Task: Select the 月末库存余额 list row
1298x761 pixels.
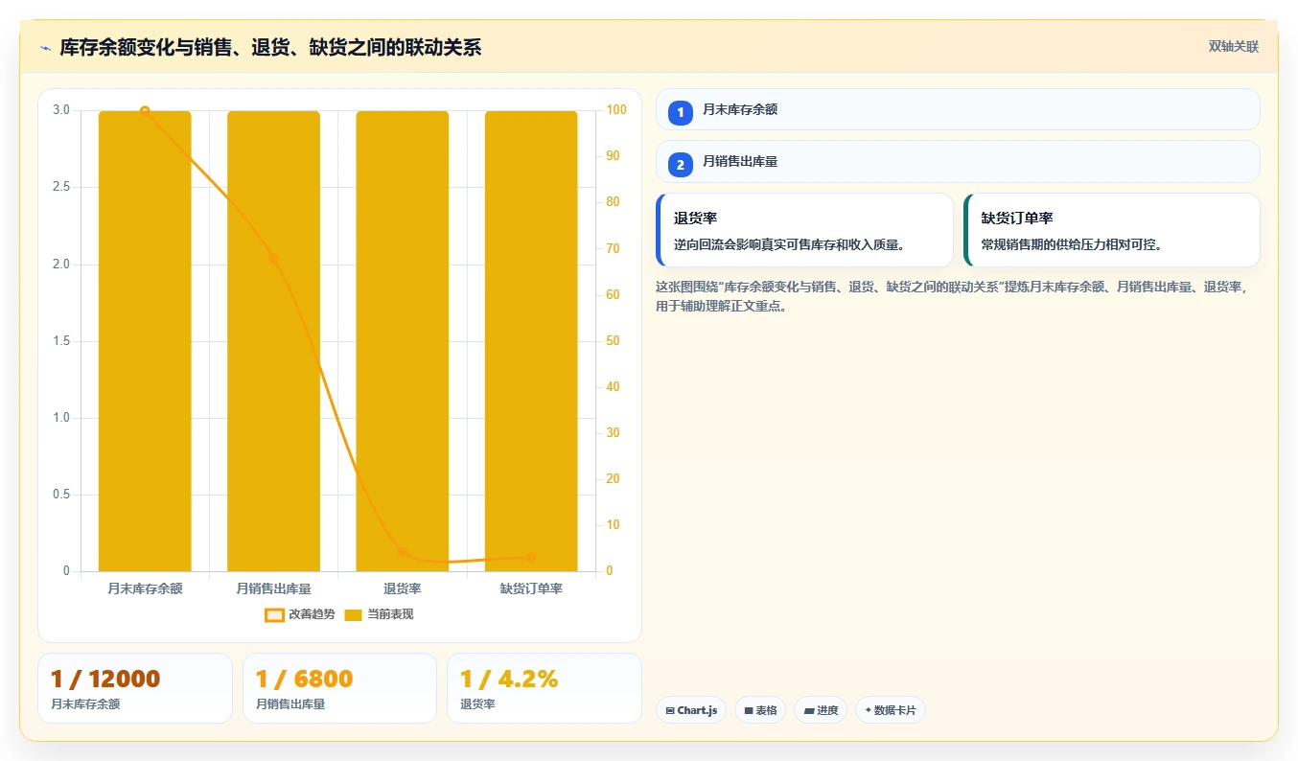Action: [x=958, y=109]
